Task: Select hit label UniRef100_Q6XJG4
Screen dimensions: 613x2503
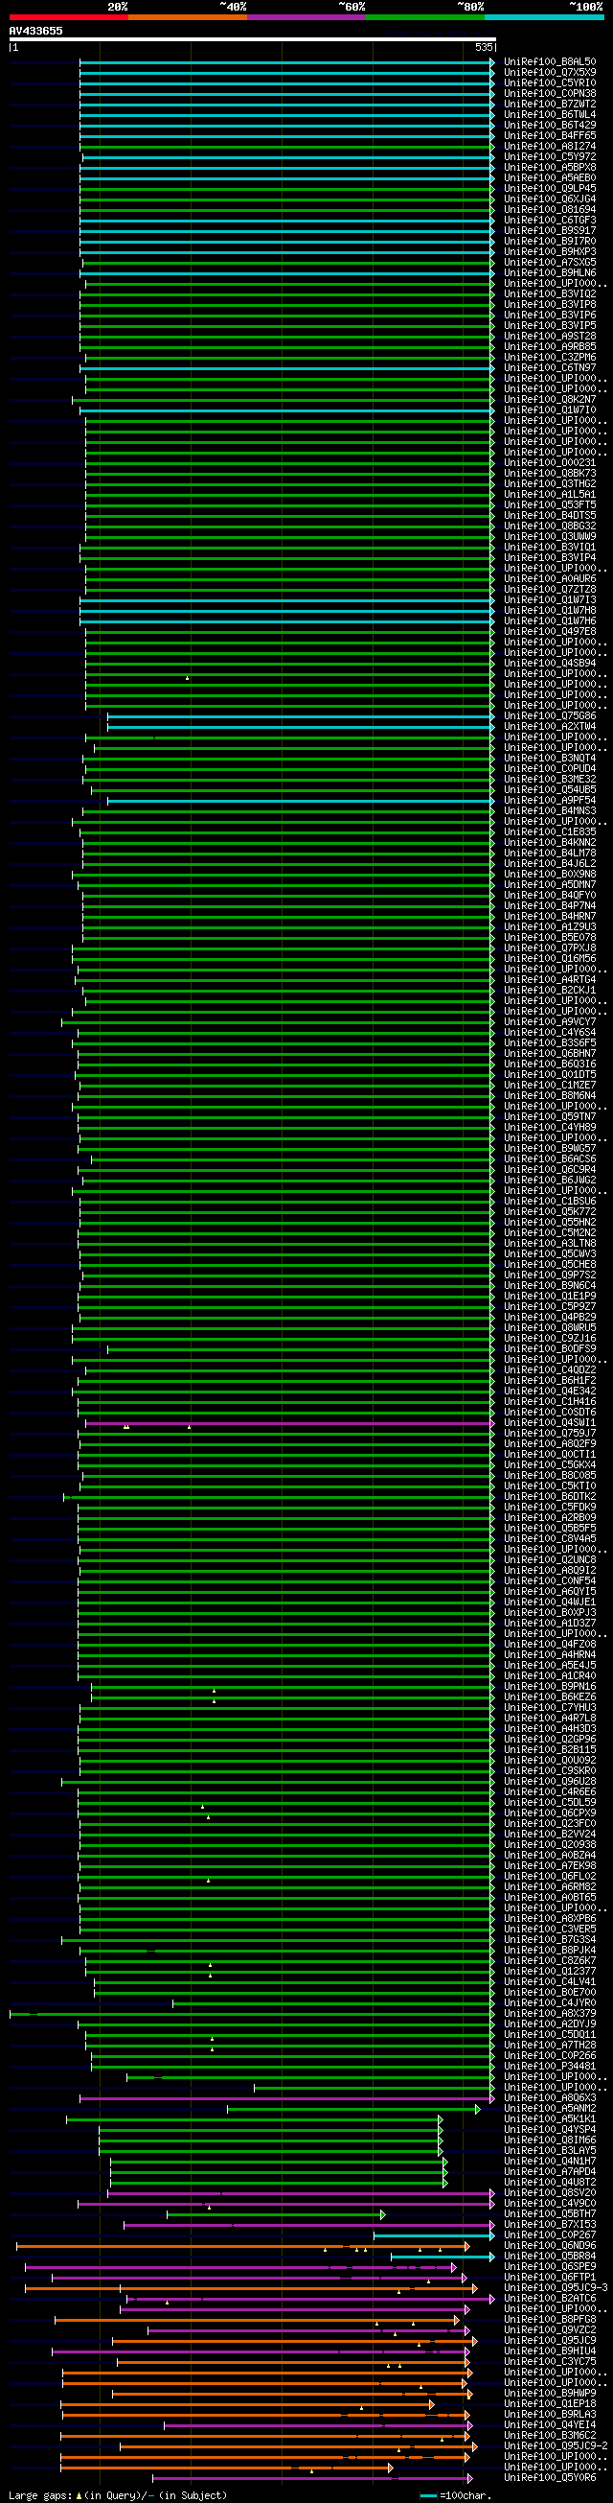Action: coord(550,199)
